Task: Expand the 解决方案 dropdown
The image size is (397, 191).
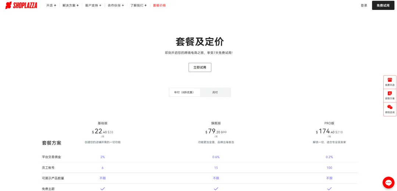Action: point(71,5)
